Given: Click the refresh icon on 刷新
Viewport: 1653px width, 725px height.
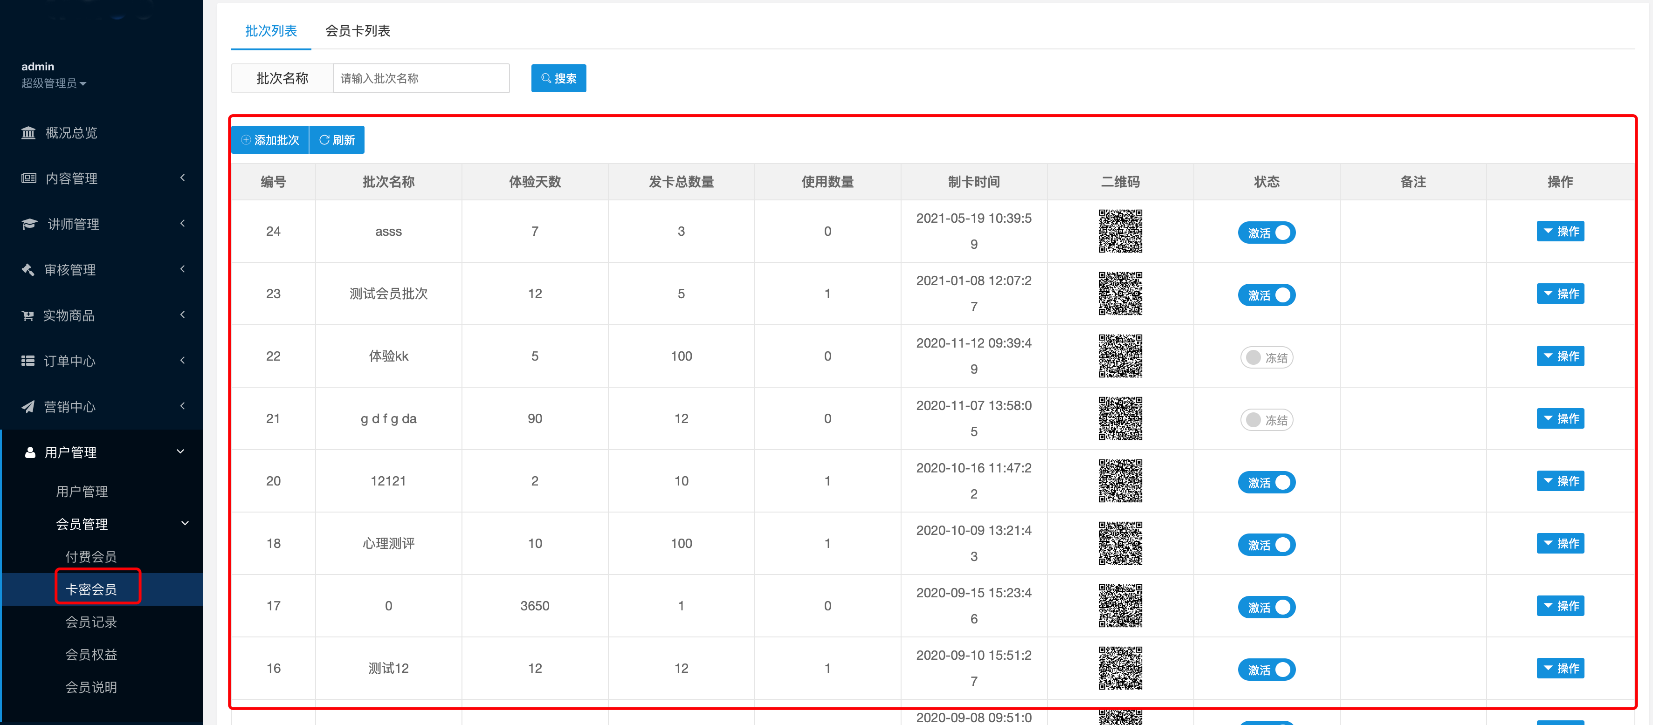Looking at the screenshot, I should click(x=324, y=140).
